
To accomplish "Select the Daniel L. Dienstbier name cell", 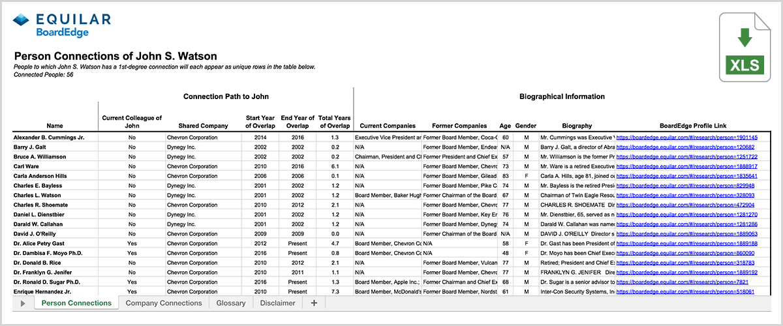I will (55, 215).
